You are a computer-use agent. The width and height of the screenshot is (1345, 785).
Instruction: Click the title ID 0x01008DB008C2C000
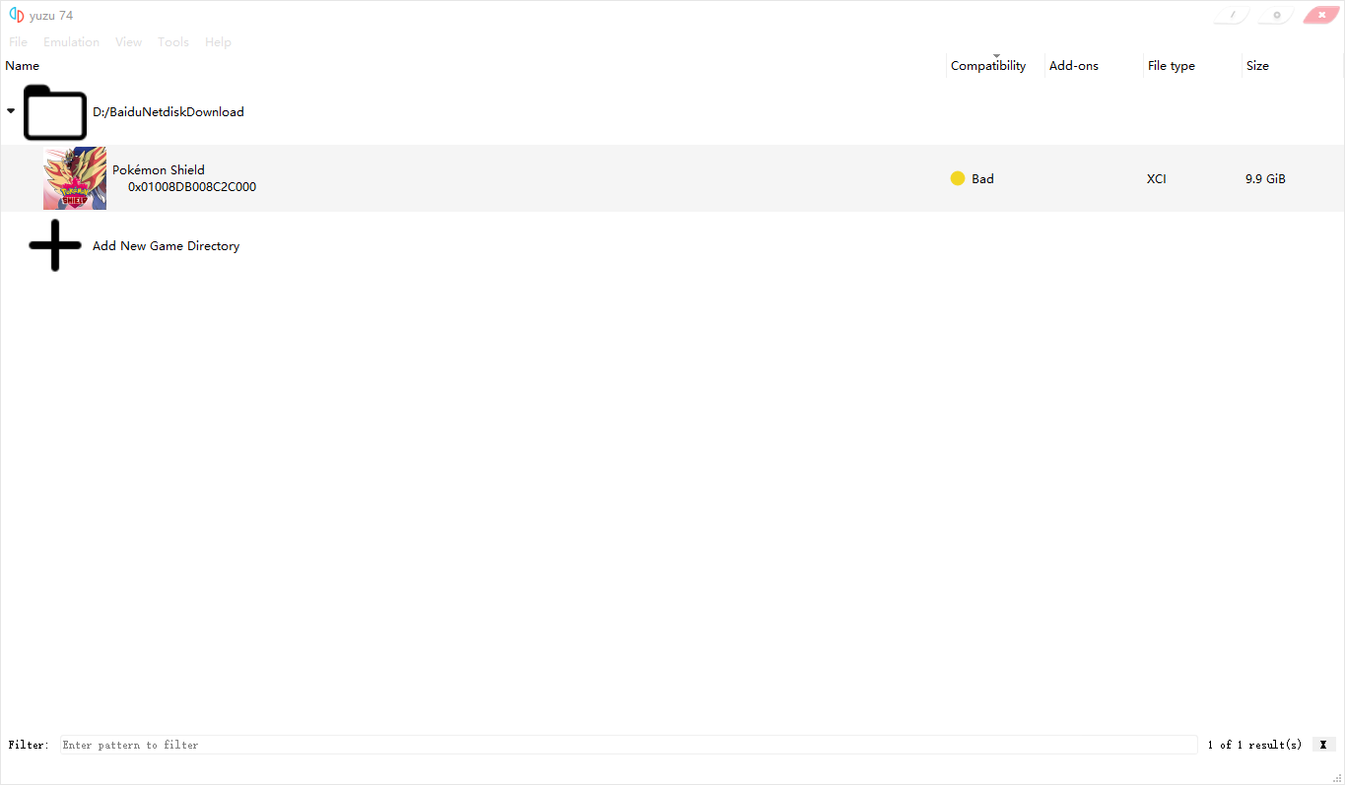point(192,187)
